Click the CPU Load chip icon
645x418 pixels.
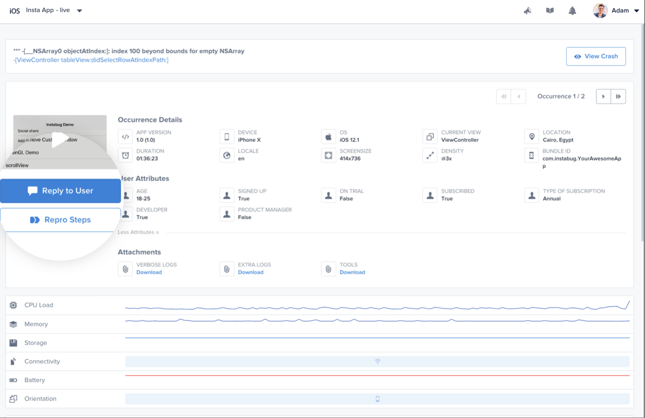(13, 305)
